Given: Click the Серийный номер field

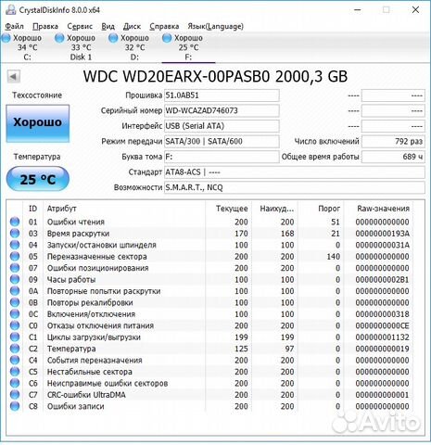Looking at the screenshot, I should 222,110.
